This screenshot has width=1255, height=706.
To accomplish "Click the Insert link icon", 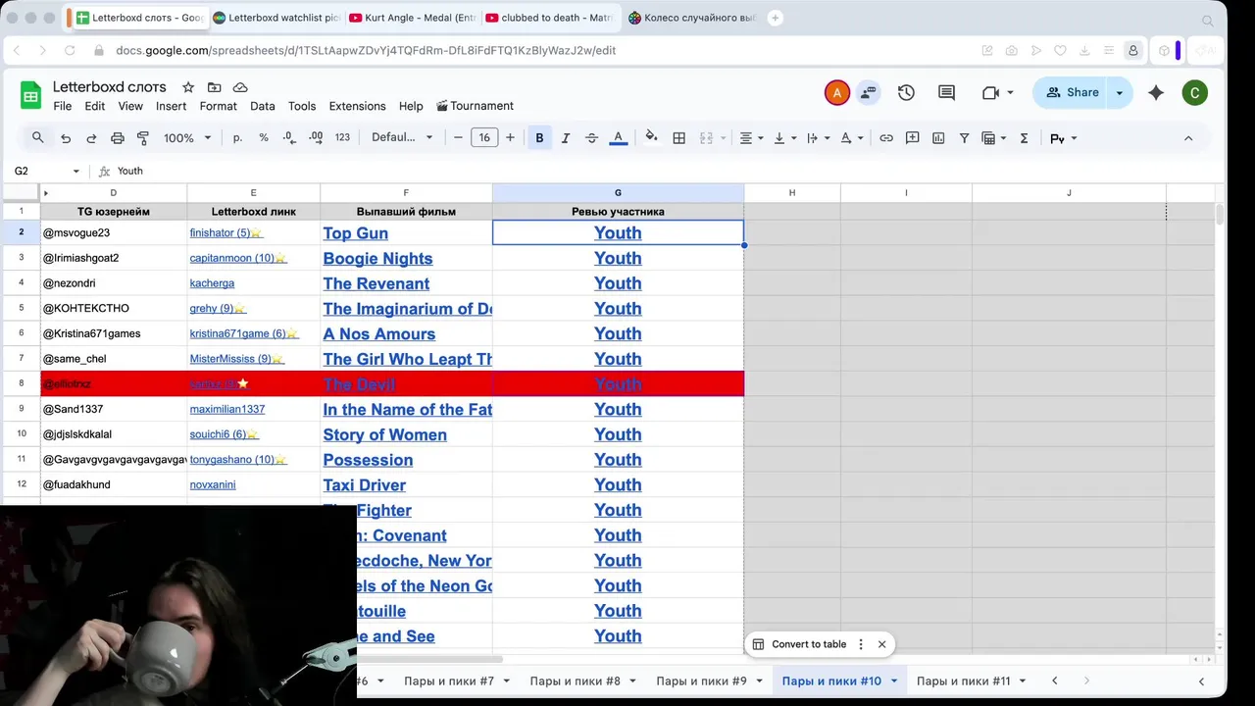I will [x=886, y=138].
